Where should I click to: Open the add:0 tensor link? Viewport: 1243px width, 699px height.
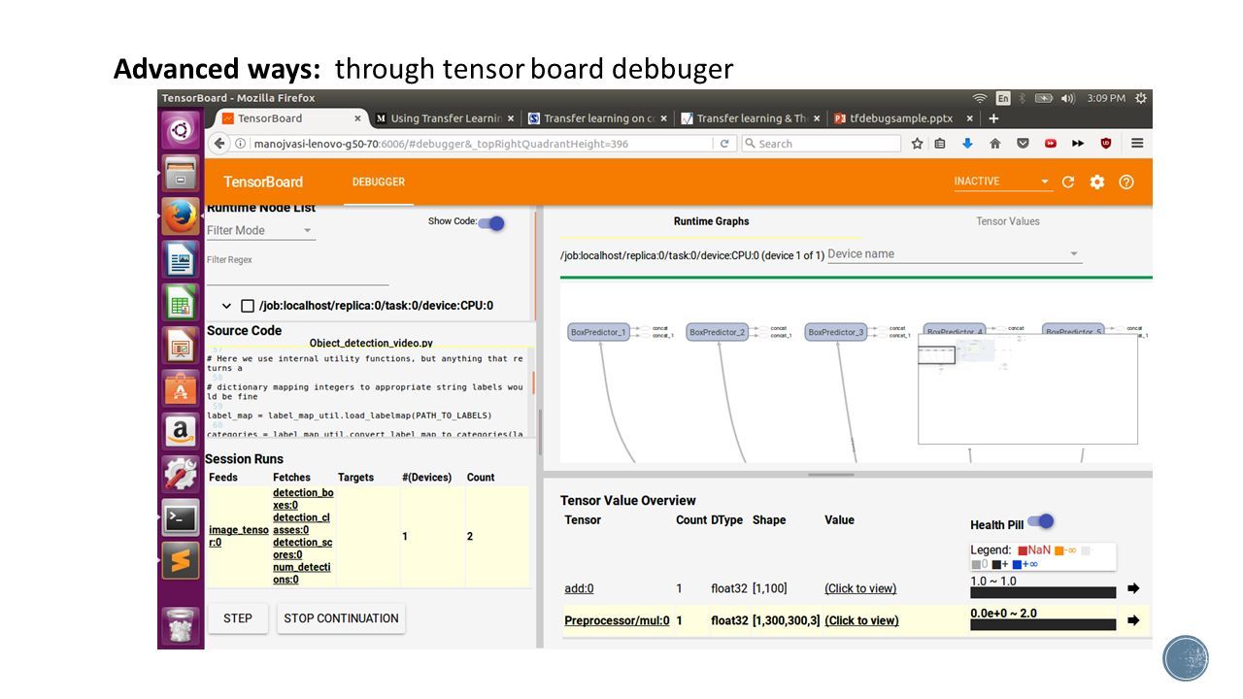(x=579, y=588)
